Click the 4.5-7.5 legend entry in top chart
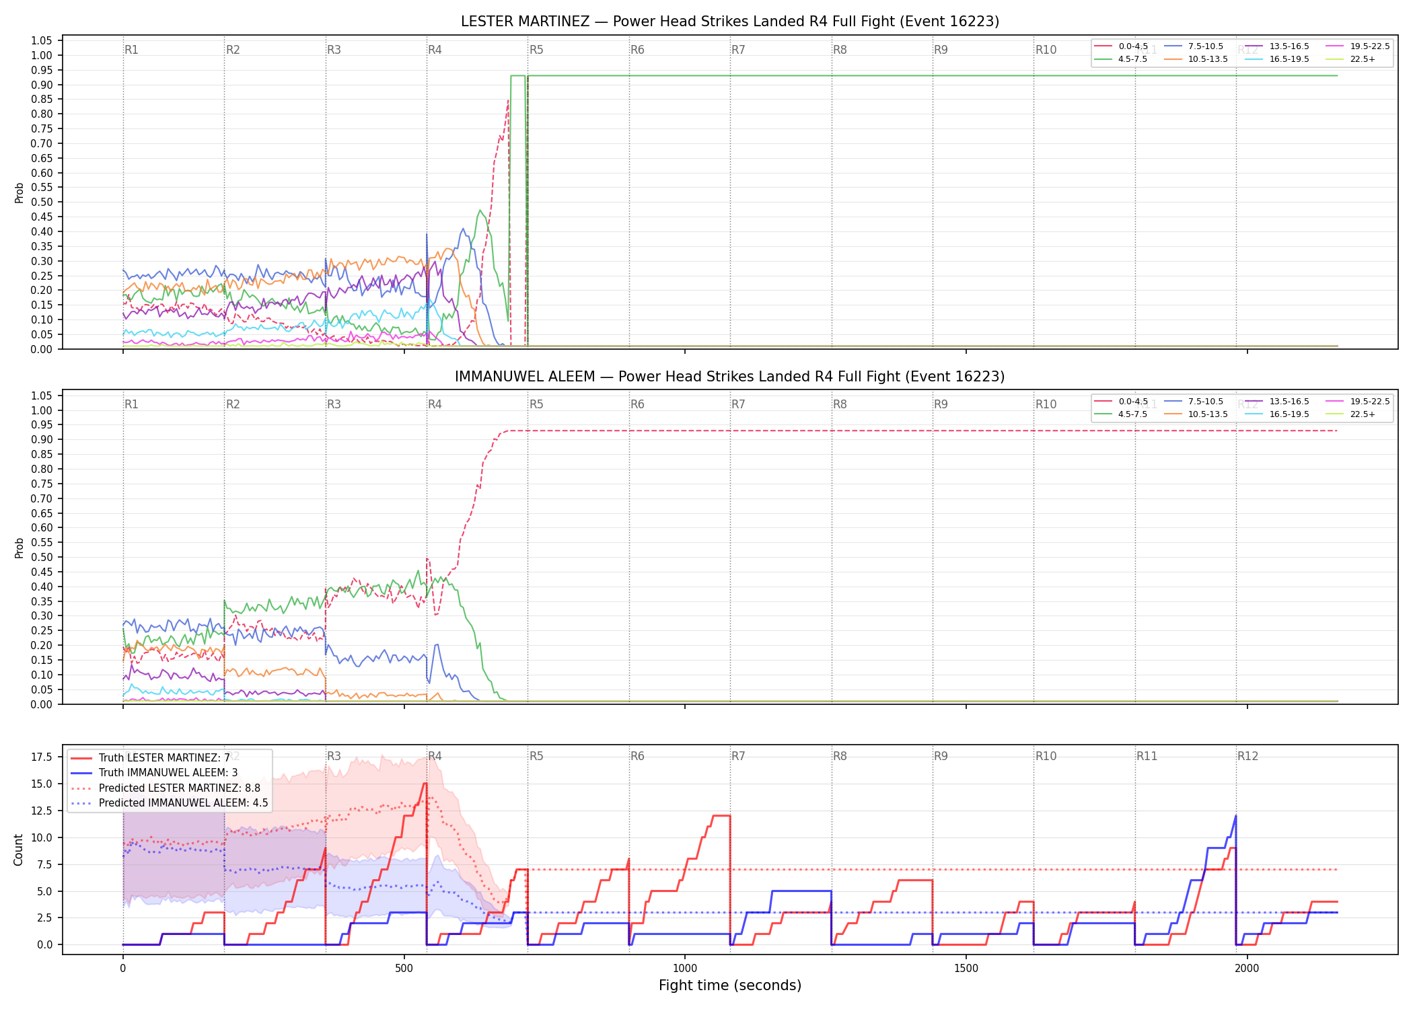This screenshot has height=1009, width=1413. pyautogui.click(x=1121, y=59)
